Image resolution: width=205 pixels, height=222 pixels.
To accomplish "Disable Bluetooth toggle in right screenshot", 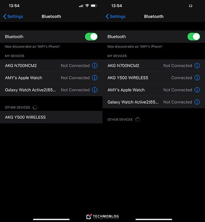I will [194, 37].
